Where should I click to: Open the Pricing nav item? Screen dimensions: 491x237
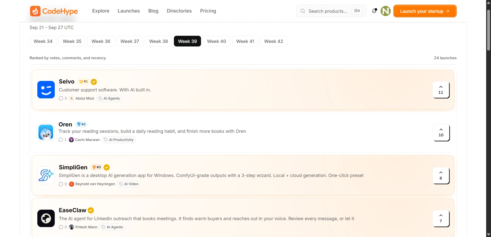point(208,11)
